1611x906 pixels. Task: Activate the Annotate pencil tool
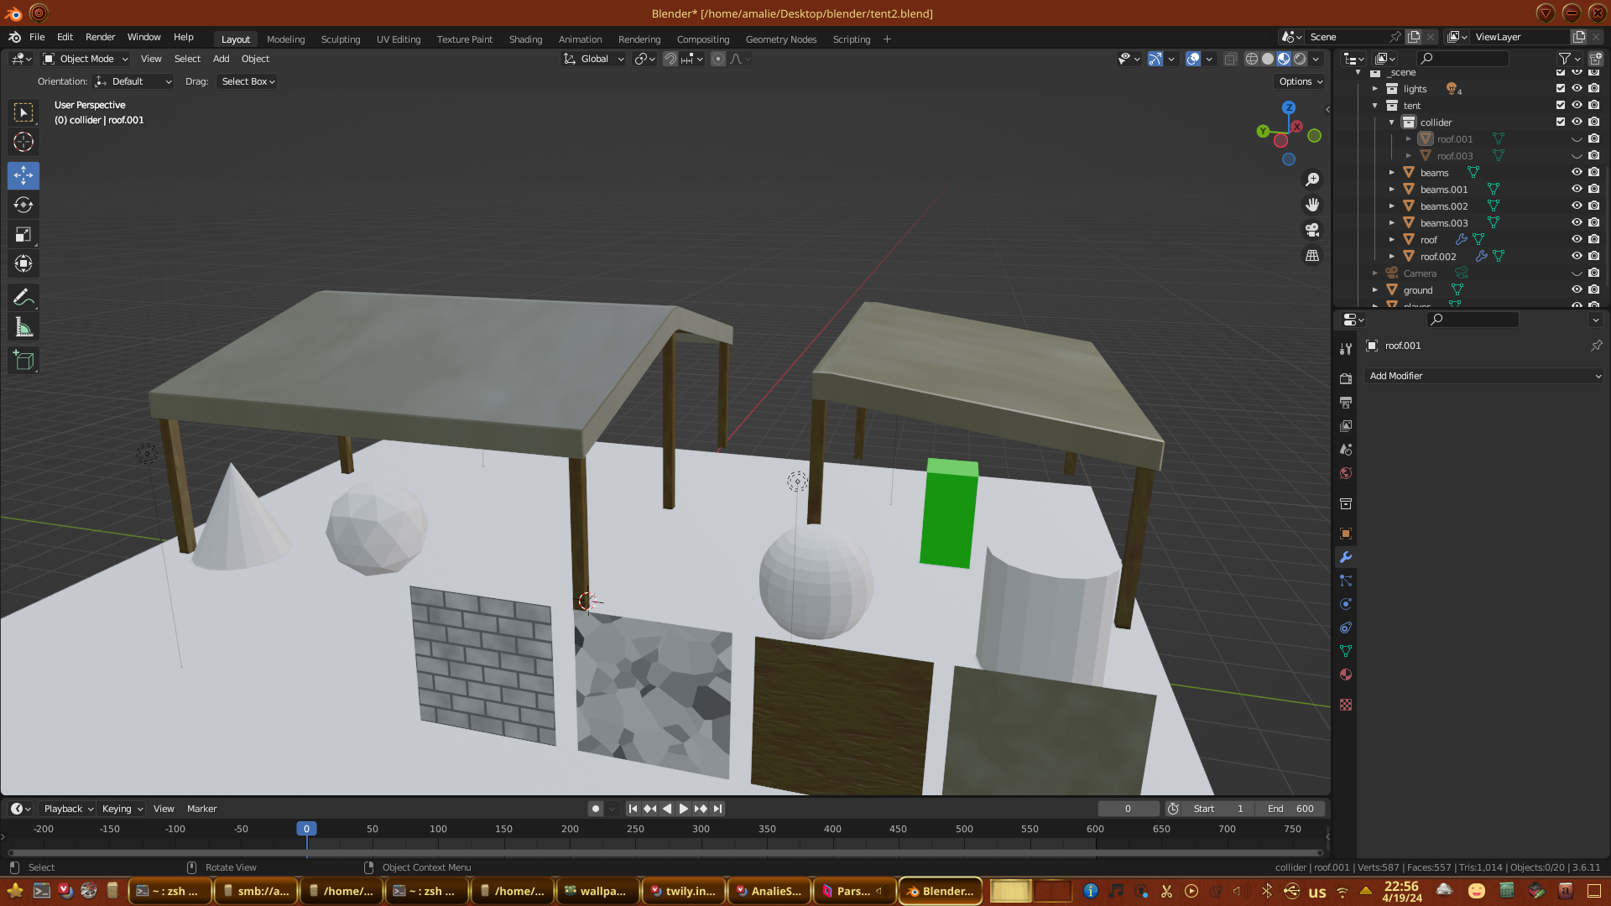point(23,298)
